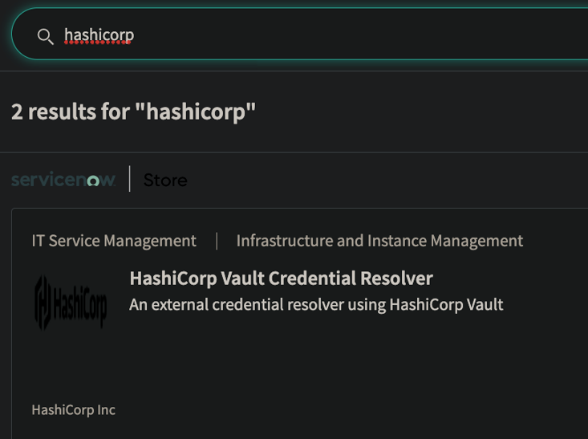Open the Store section label

click(165, 180)
